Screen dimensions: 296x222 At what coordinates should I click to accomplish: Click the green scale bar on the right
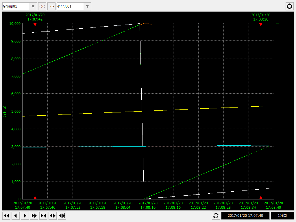[277, 111]
